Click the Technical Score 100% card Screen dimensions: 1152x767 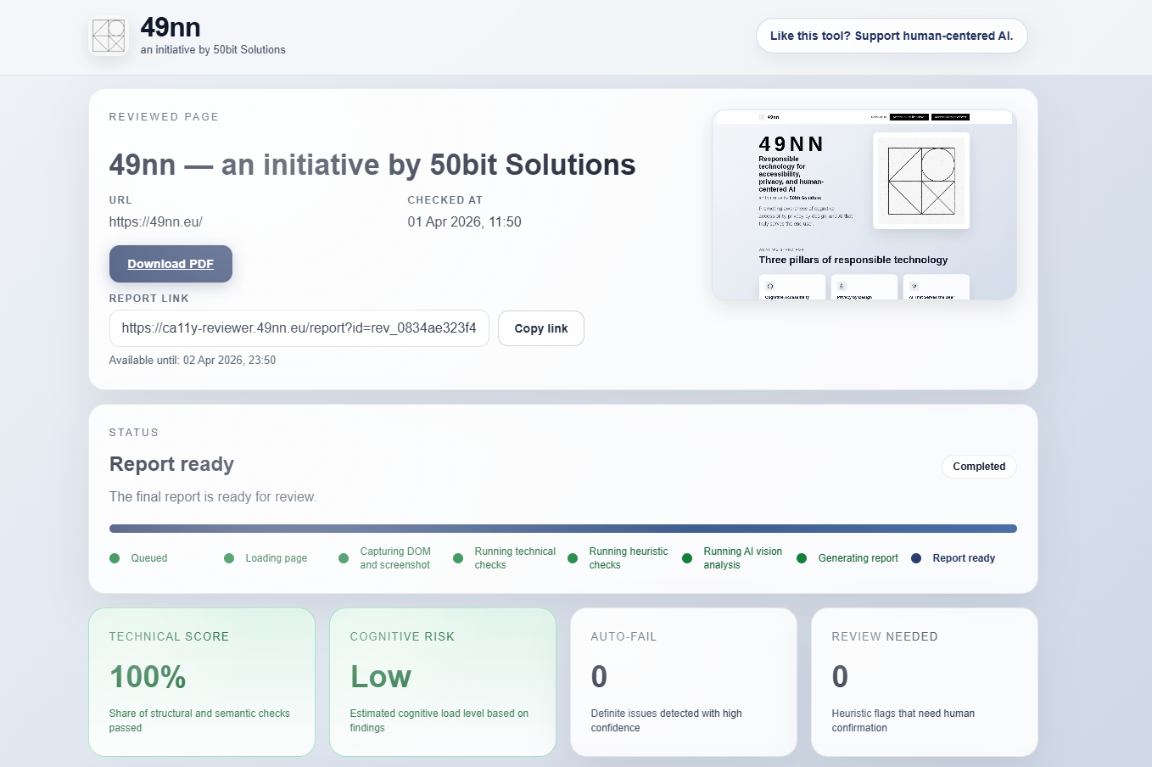202,681
